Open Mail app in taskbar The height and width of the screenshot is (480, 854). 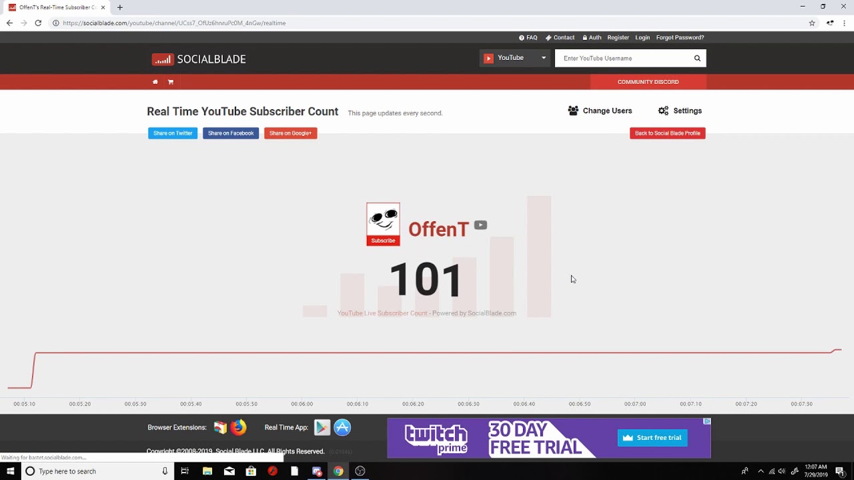230,471
